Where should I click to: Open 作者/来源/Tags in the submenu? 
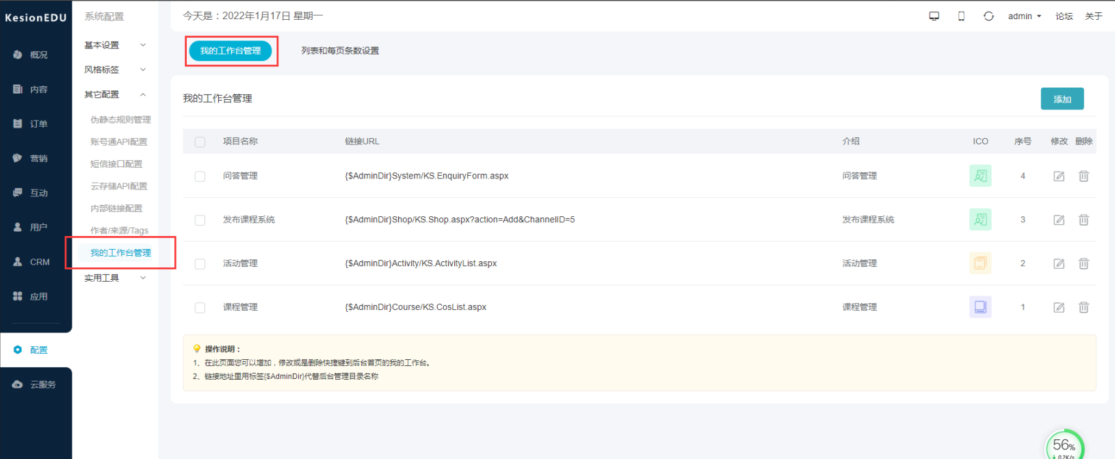119,231
